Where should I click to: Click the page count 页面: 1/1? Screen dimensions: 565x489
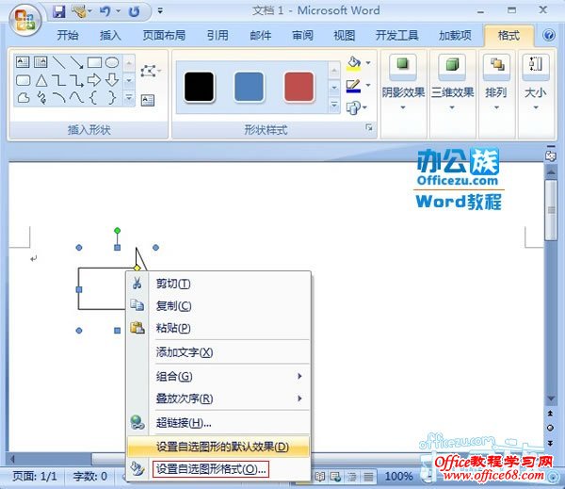[35, 477]
